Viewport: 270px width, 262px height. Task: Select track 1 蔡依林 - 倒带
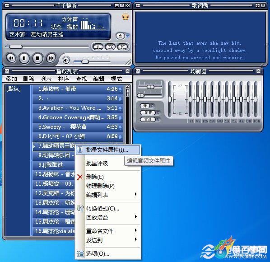pyautogui.click(x=78, y=89)
